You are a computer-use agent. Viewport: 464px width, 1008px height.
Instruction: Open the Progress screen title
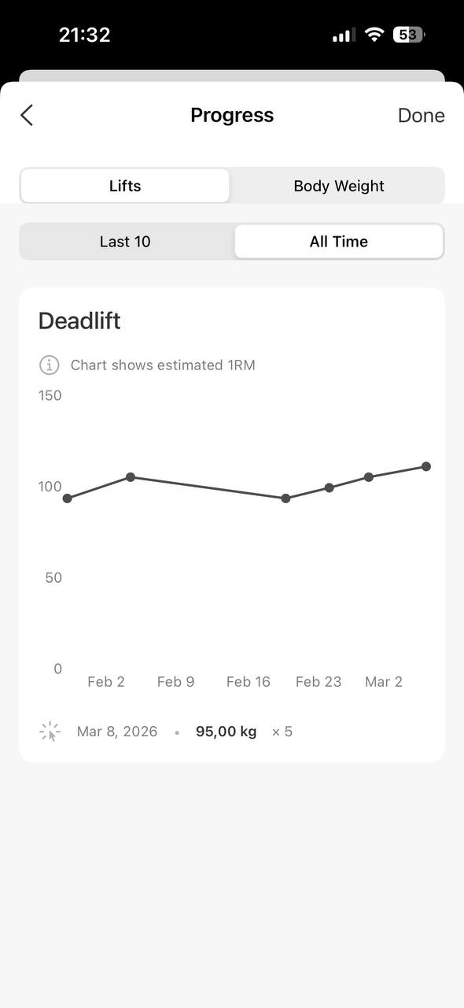pyautogui.click(x=232, y=115)
